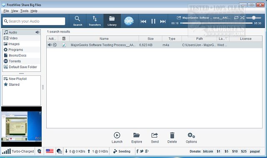Select Images in the library sidebar
The image size is (267, 158).
(x=21, y=44)
